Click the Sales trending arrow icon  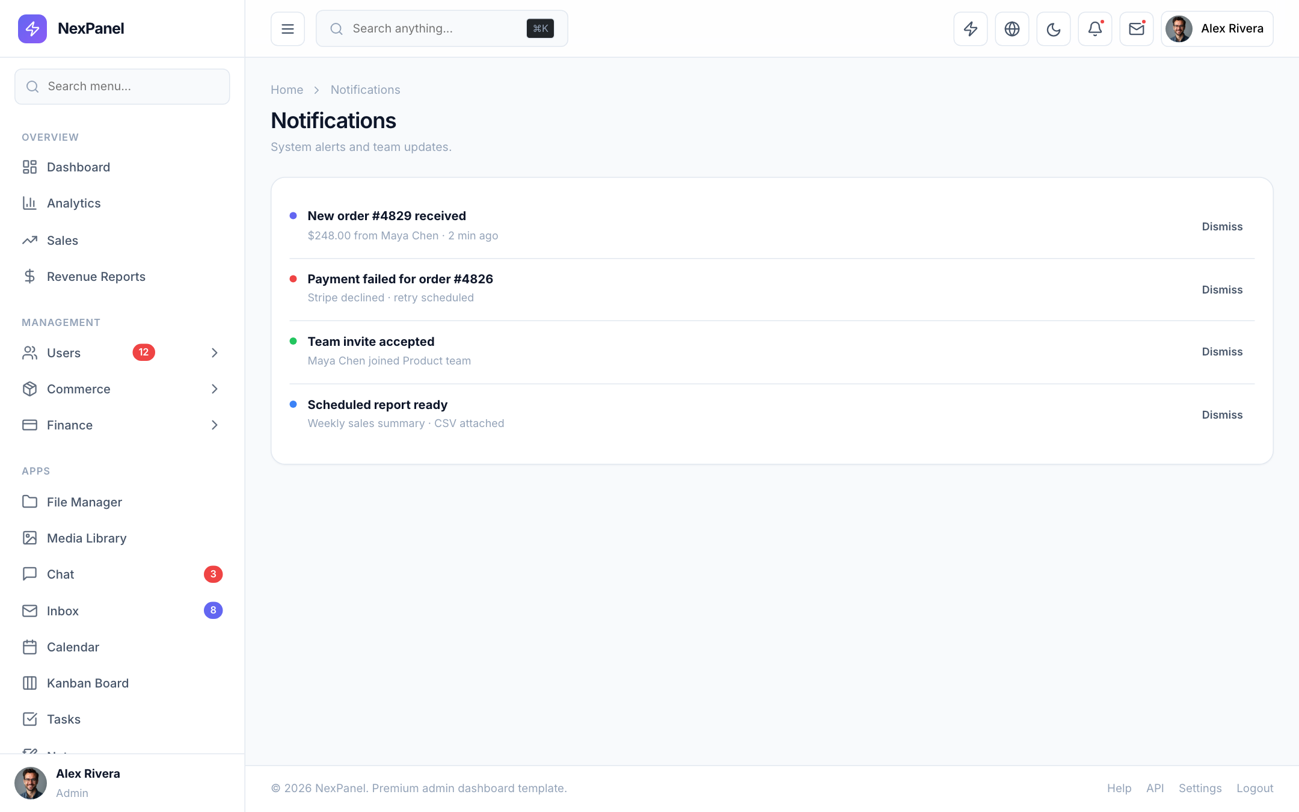pyautogui.click(x=29, y=240)
